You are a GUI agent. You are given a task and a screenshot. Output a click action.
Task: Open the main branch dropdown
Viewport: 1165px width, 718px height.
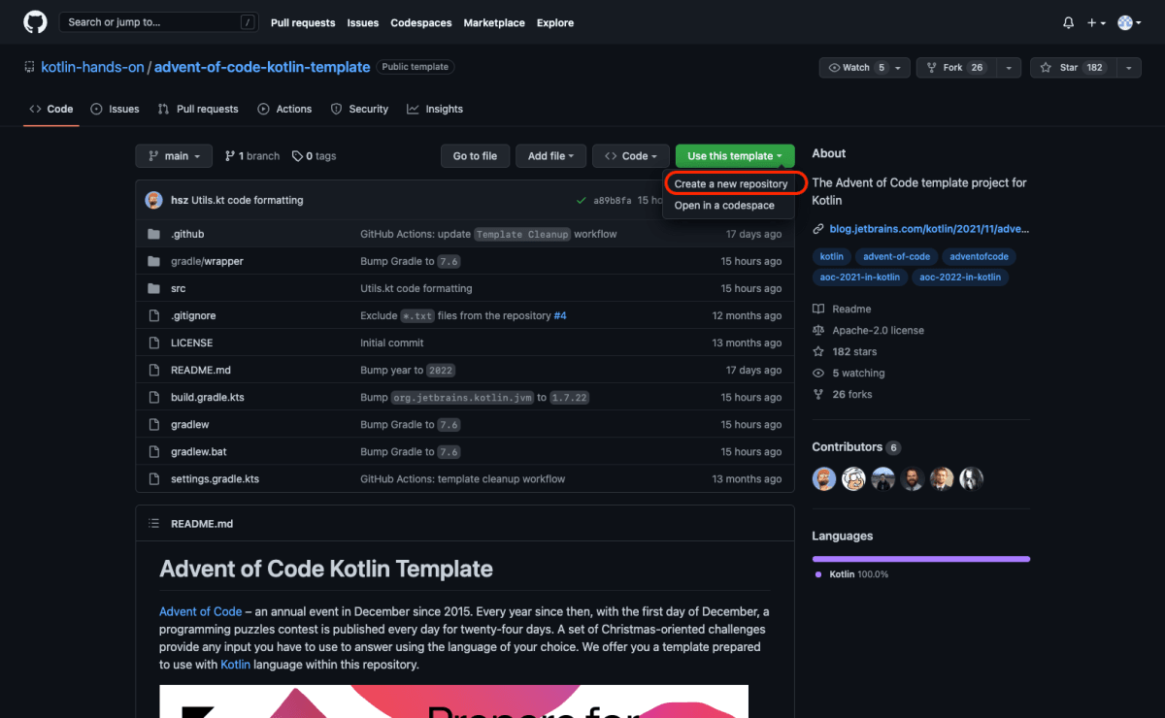[173, 155]
